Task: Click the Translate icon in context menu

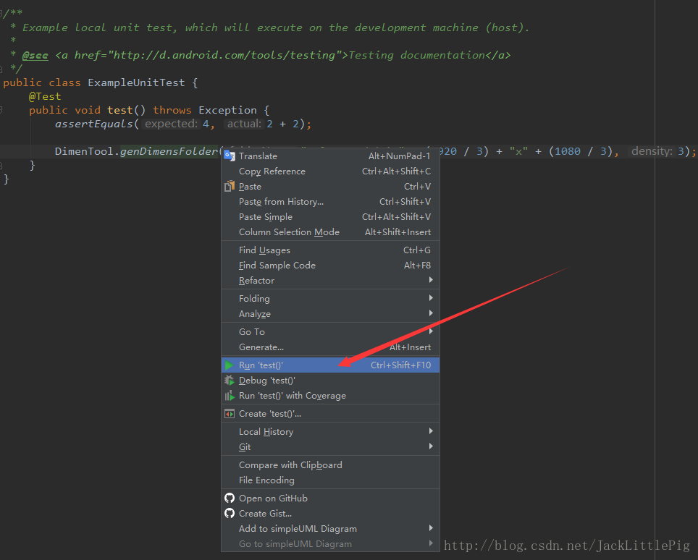Action: (x=230, y=156)
